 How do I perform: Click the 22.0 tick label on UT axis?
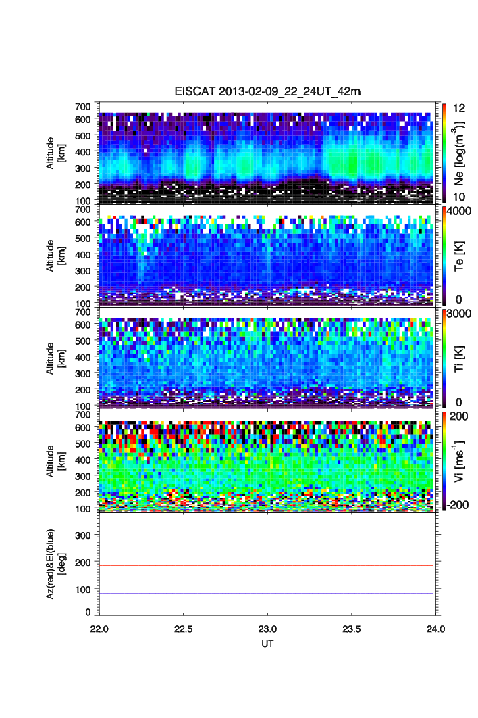tap(99, 629)
